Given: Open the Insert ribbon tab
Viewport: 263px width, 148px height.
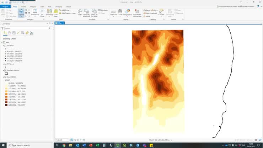Looking at the screenshot, I should click(x=23, y=6).
